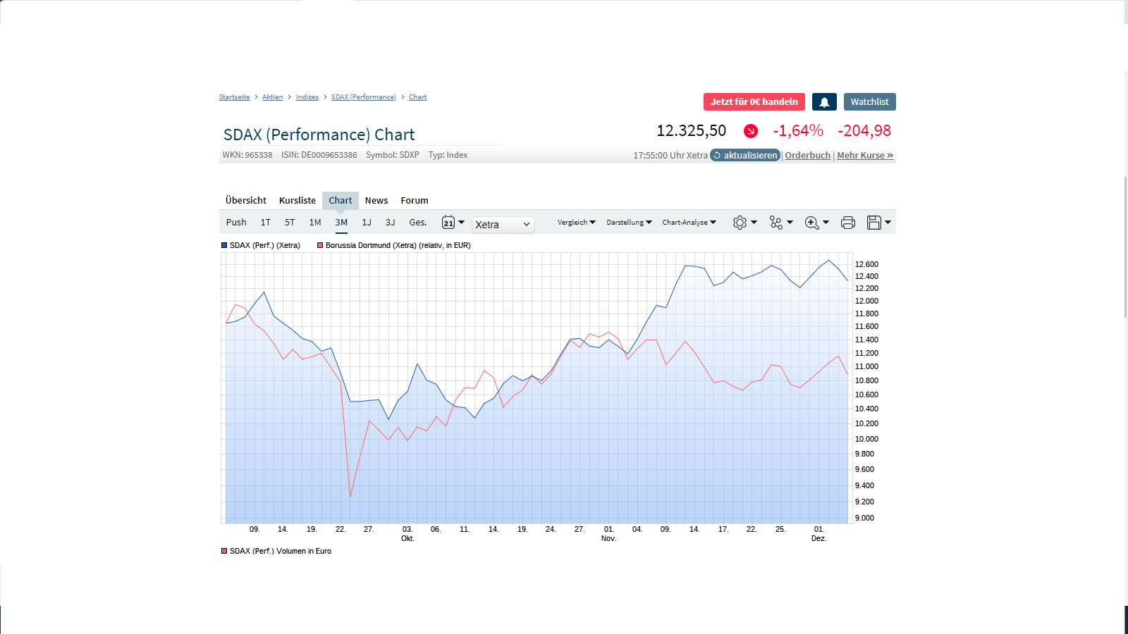The height and width of the screenshot is (634, 1128).
Task: Select the 5T time range
Action: click(290, 223)
